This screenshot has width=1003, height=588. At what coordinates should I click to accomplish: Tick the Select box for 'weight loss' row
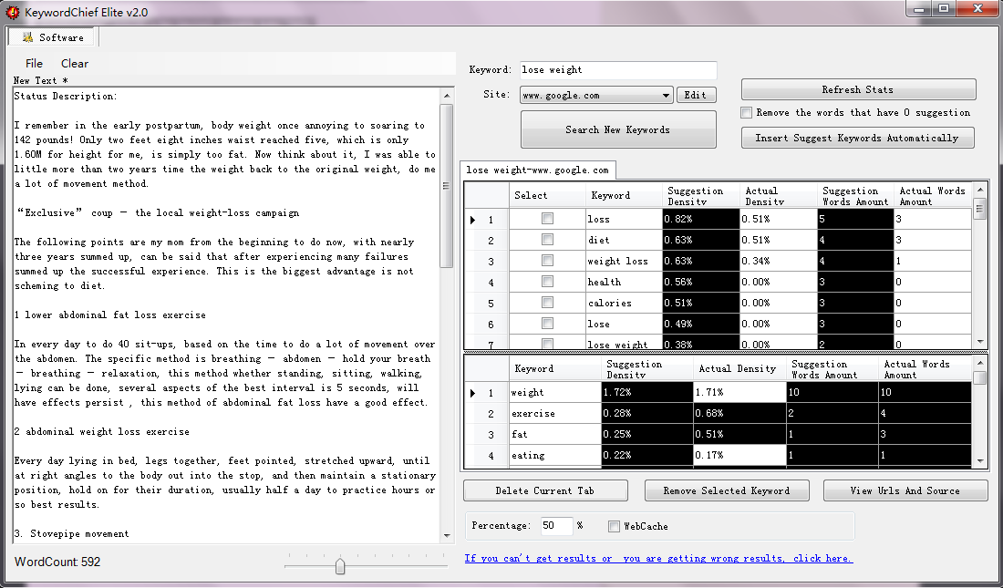coord(547,261)
